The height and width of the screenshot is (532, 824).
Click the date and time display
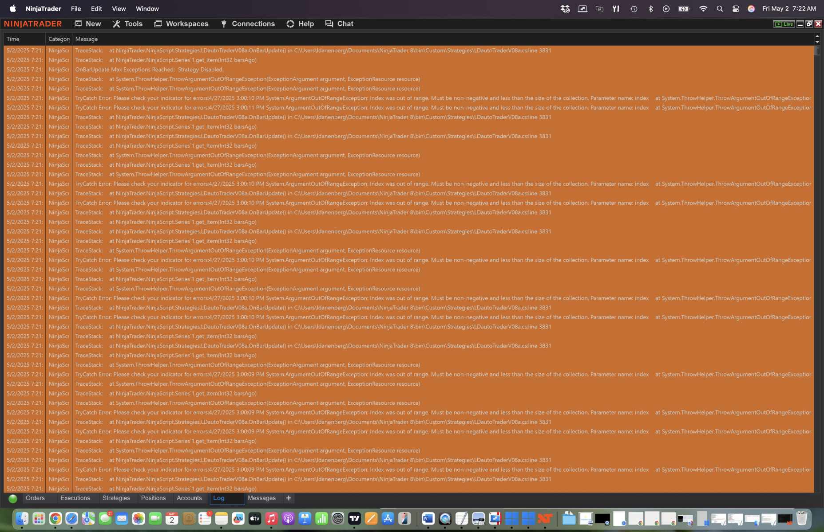[789, 8]
